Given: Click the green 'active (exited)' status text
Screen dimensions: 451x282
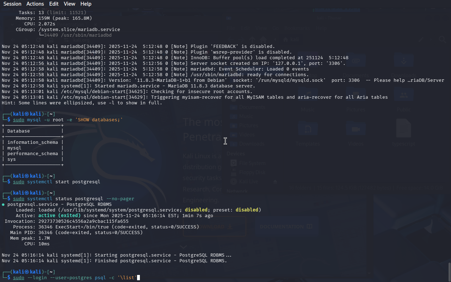Looking at the screenshot, I should tap(60, 215).
